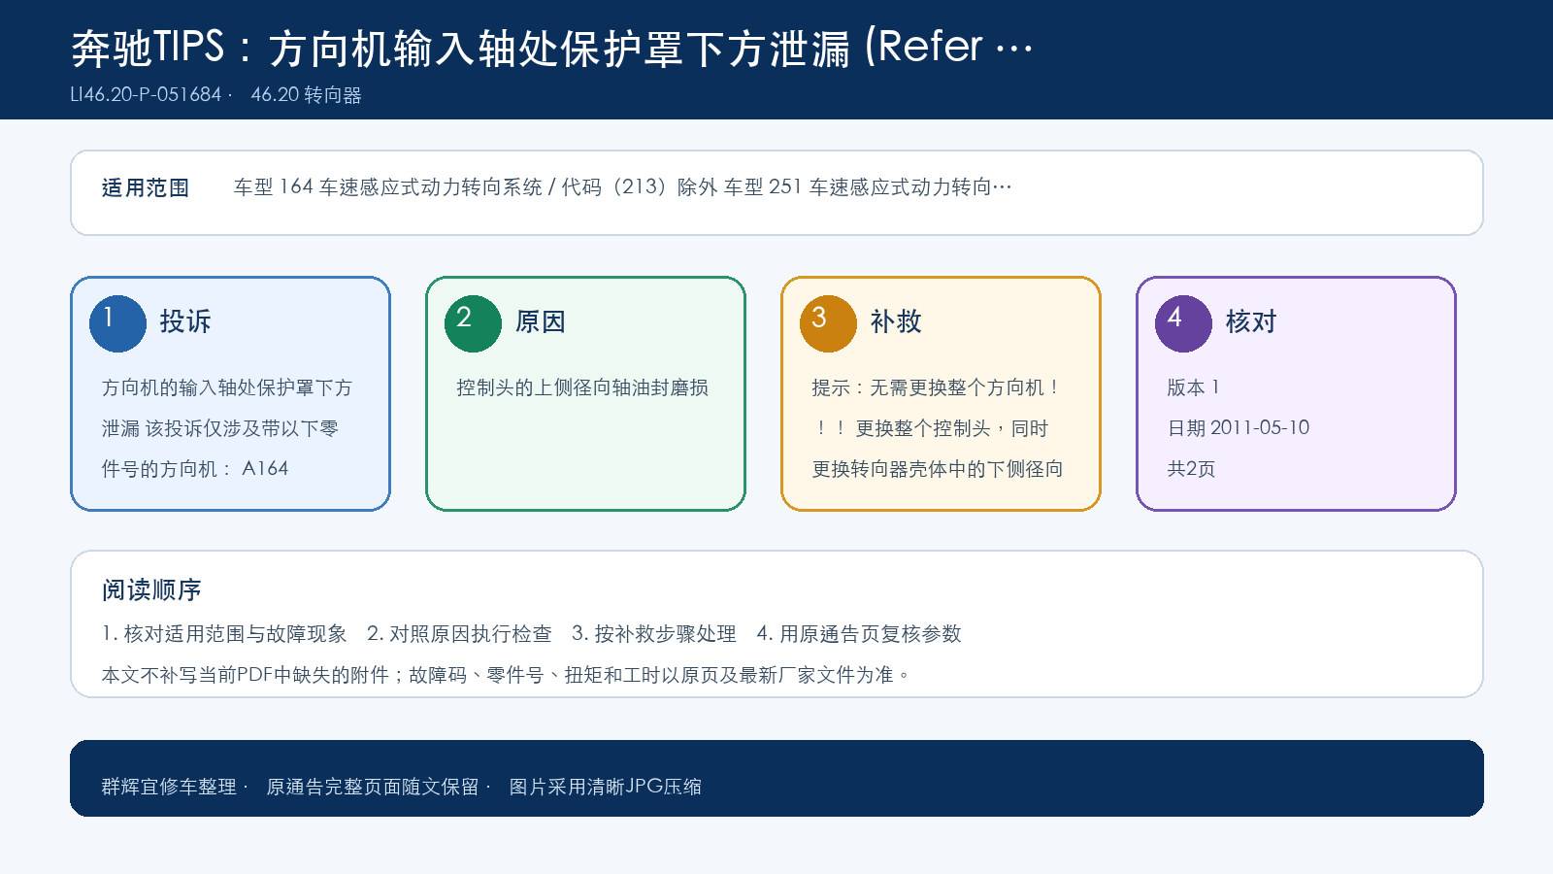Click footer text 原通告完整页面随文保留
The image size is (1553, 874).
373,787
